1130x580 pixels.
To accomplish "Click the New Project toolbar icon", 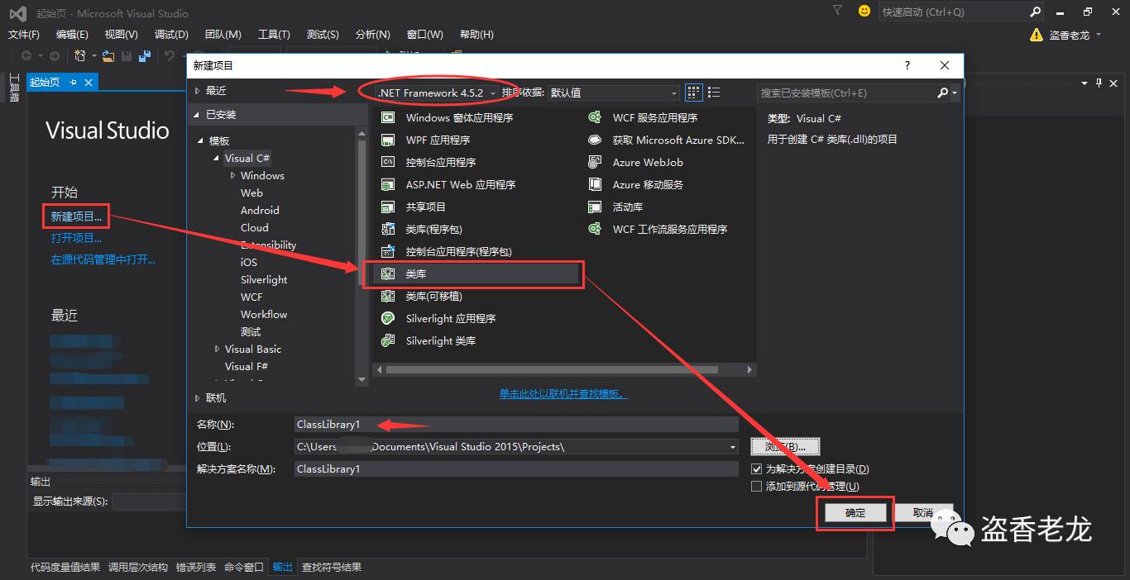I will click(80, 56).
